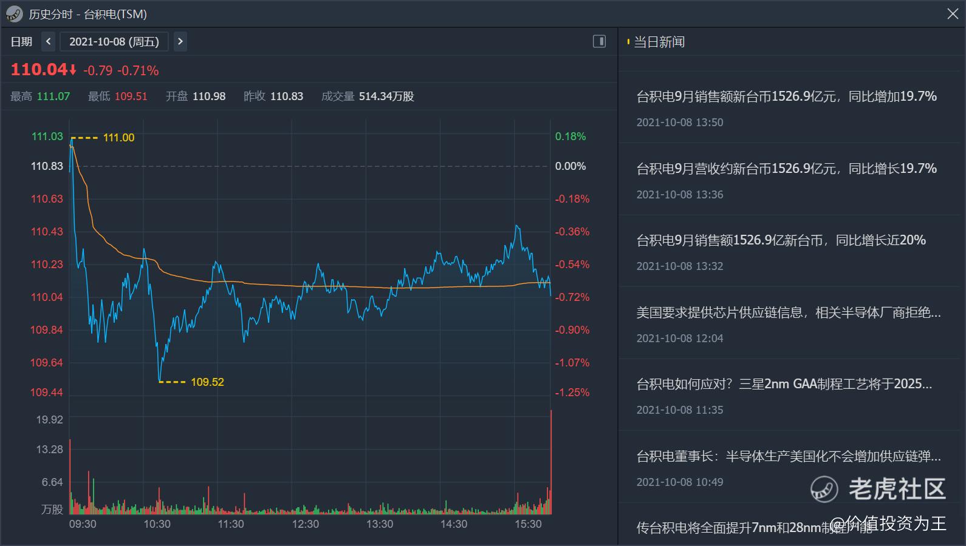This screenshot has height=546, width=966.
Task: Select current price 110.04
Action: pos(39,70)
